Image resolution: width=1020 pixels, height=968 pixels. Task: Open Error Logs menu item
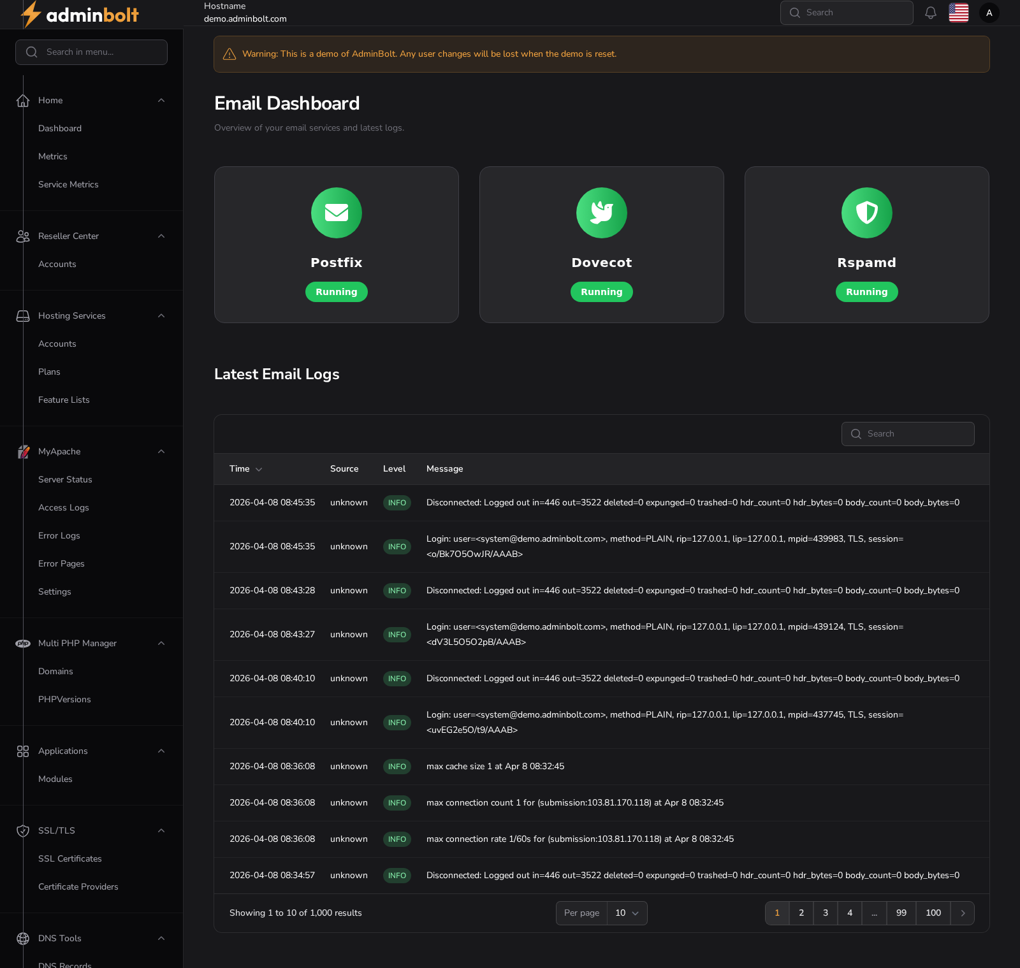point(59,536)
